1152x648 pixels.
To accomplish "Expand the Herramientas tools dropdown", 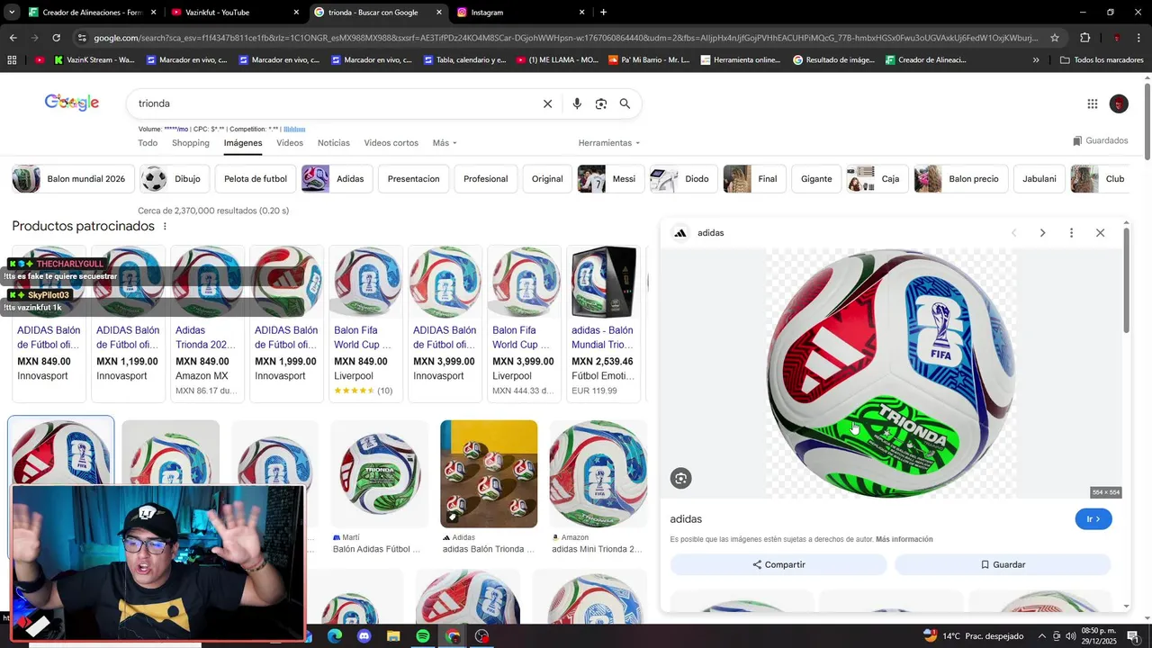I will [x=609, y=143].
